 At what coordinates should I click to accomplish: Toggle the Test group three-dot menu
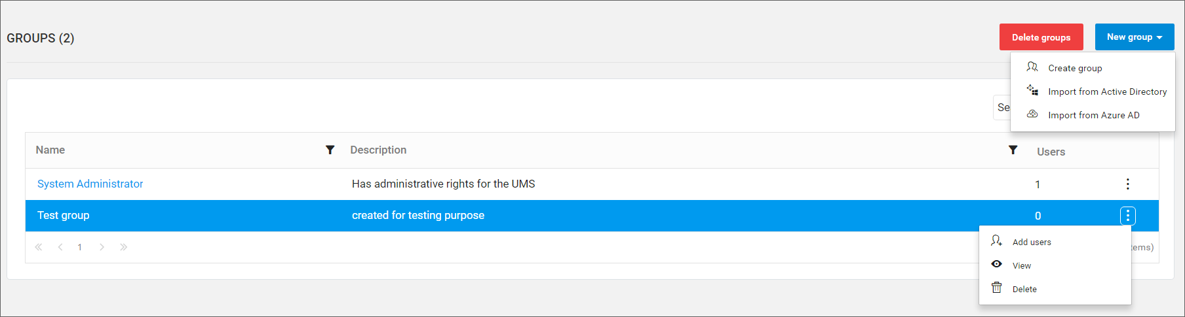[1127, 215]
